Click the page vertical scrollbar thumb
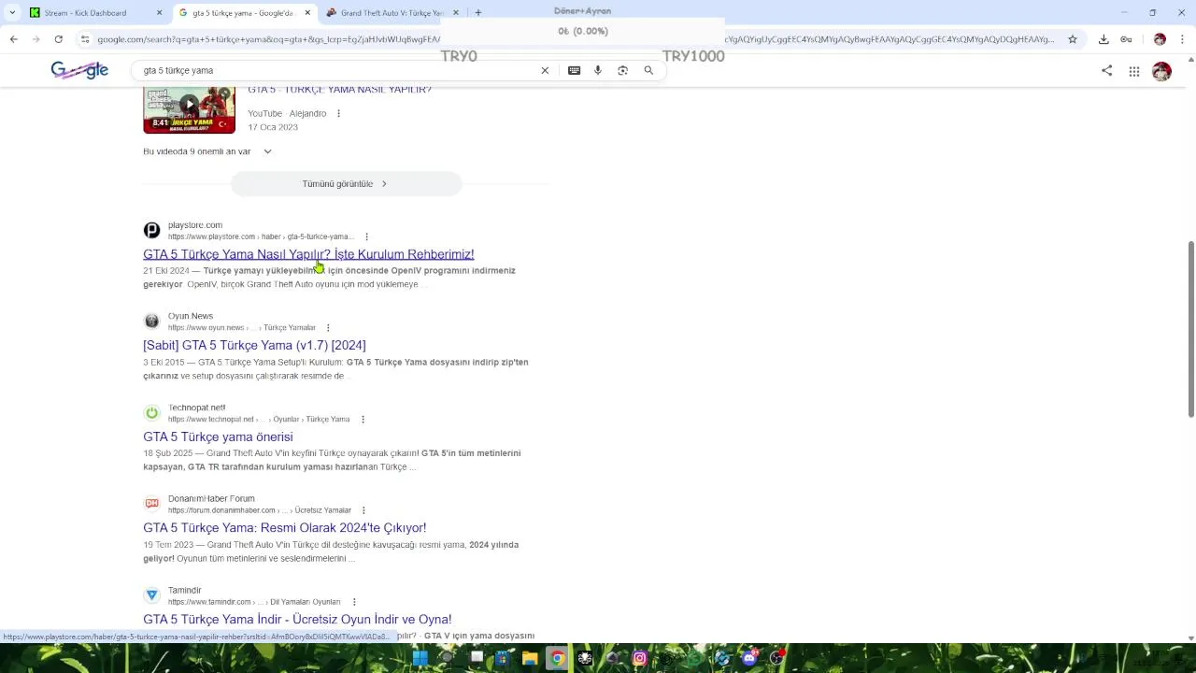This screenshot has height=673, width=1196. click(x=1190, y=329)
